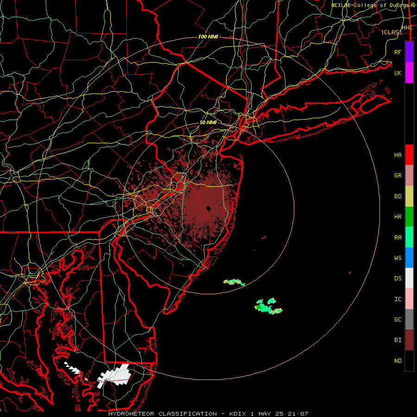Select the GC gray legend swatch
This screenshot has height=417, width=417.
(409, 319)
